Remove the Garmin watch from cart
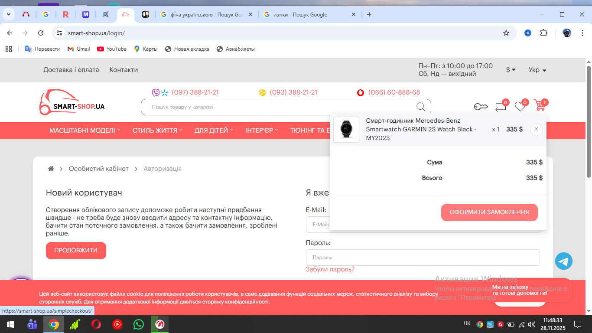 tap(536, 129)
